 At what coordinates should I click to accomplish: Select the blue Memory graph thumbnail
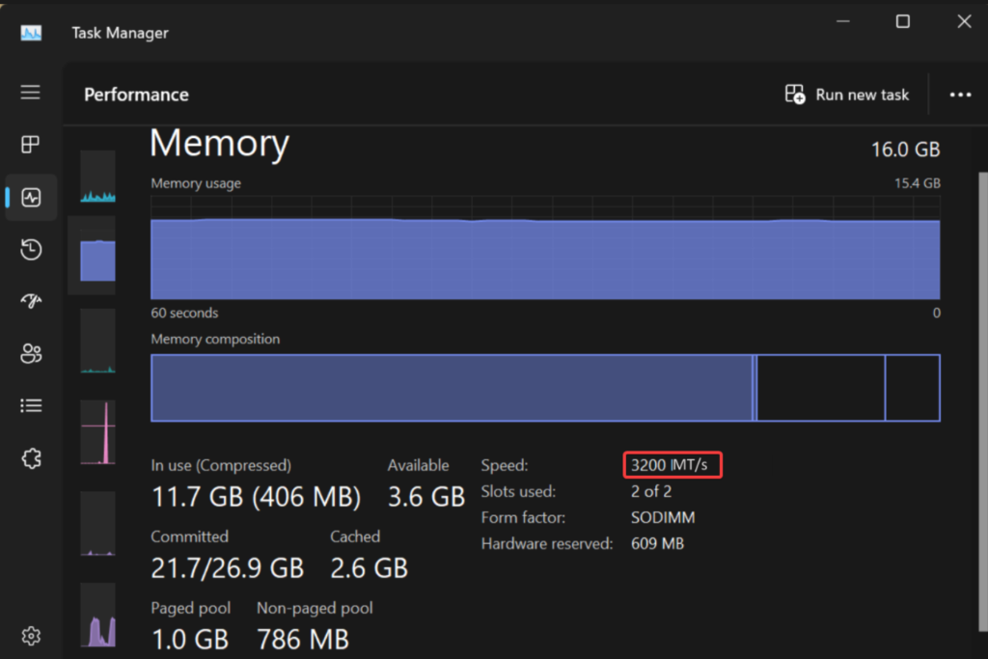click(x=97, y=259)
